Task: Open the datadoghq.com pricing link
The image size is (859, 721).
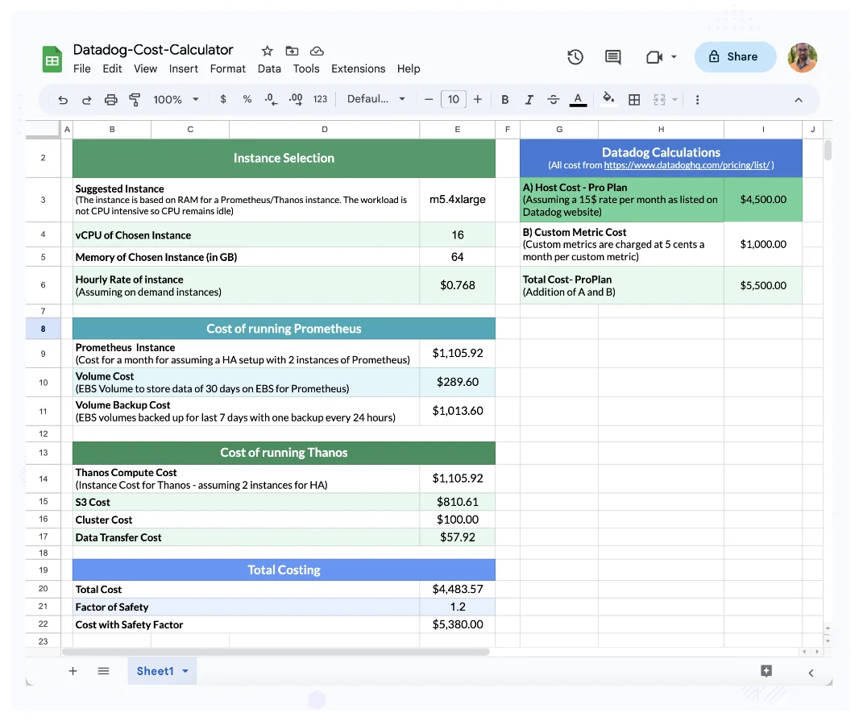Action: (687, 165)
